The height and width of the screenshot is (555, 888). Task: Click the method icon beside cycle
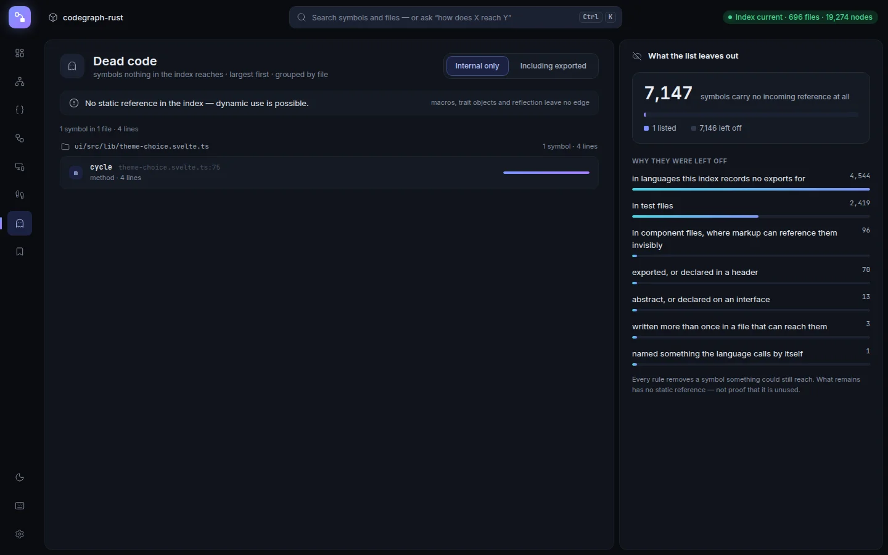(76, 173)
